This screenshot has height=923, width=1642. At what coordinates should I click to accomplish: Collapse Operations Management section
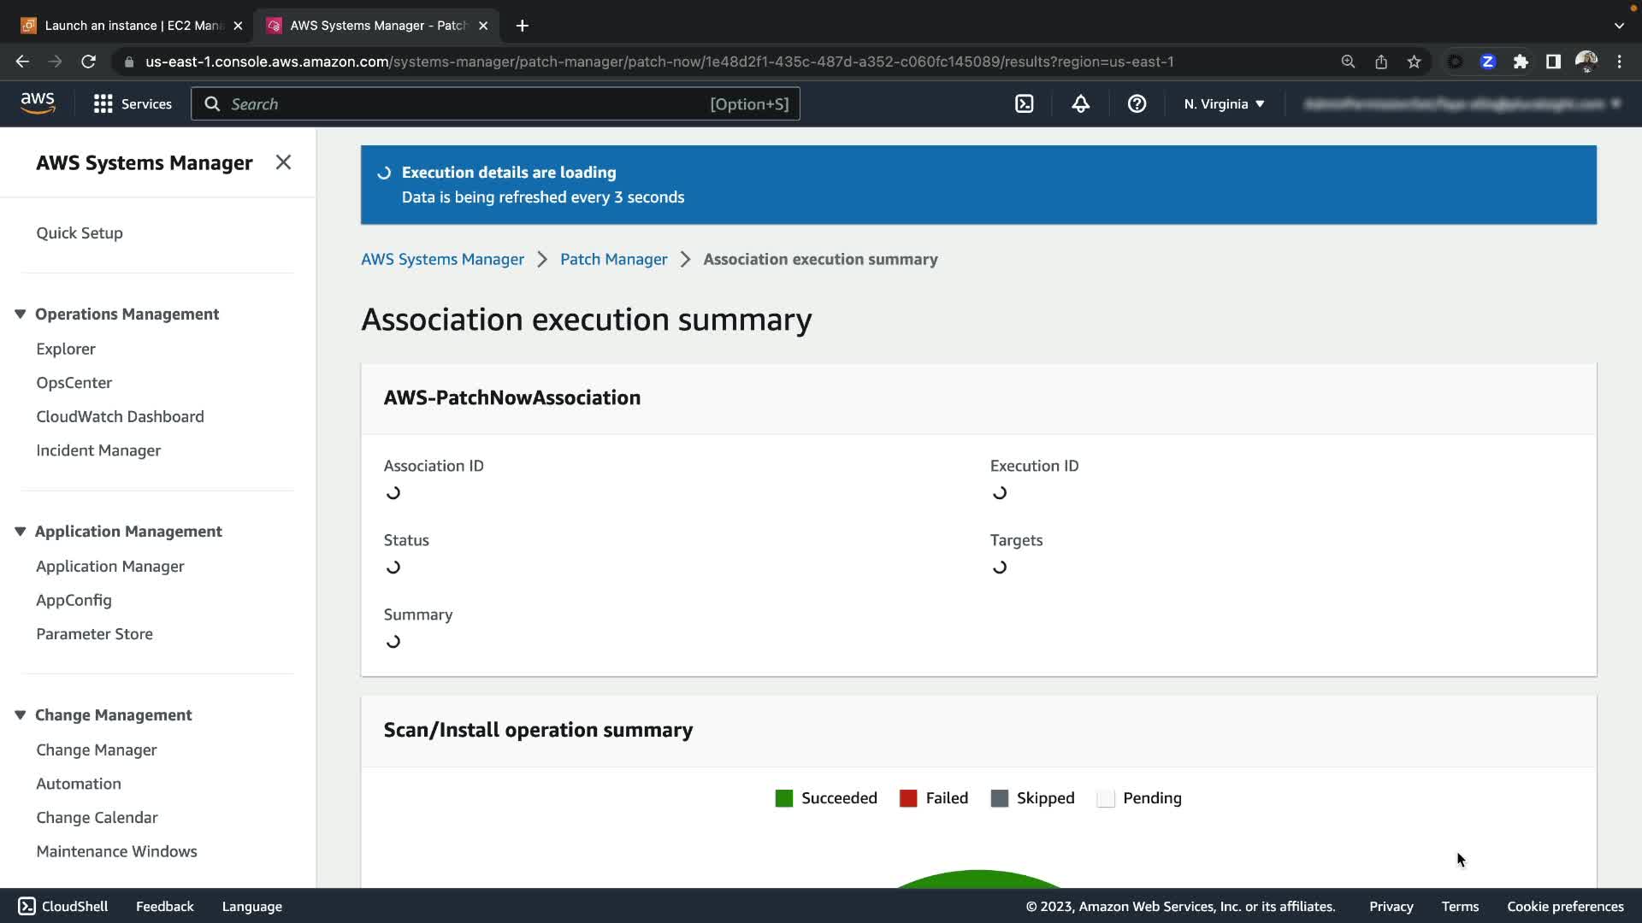pos(20,314)
